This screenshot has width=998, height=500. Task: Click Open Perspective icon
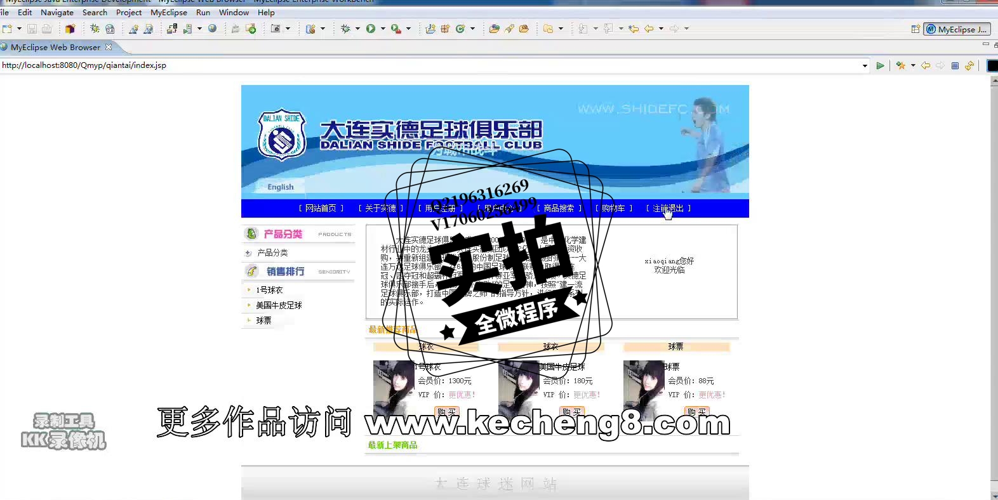point(915,29)
